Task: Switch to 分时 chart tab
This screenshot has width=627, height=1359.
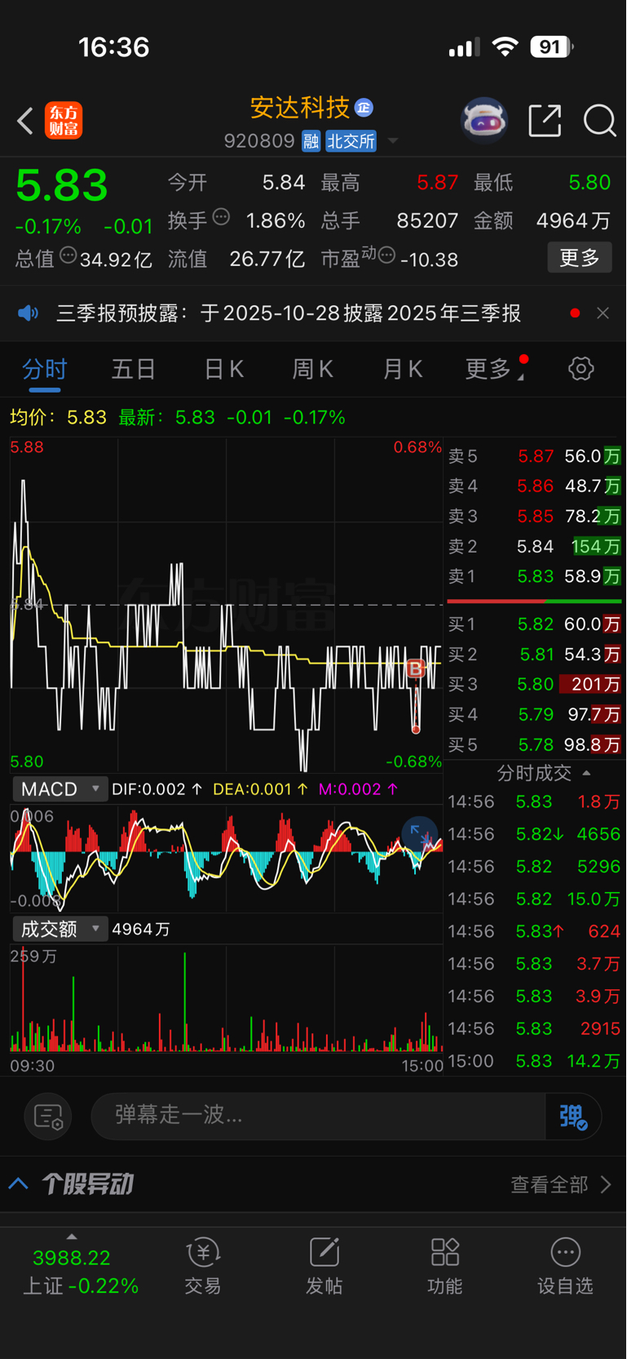Action: 44,369
